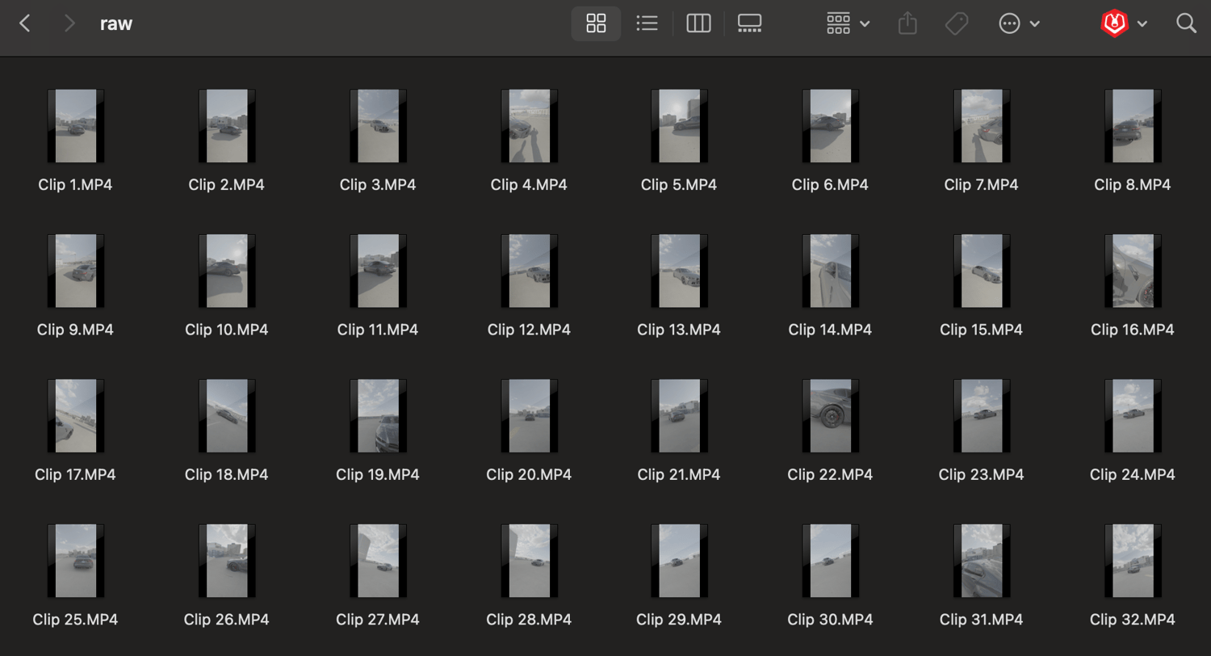The height and width of the screenshot is (656, 1211).
Task: Select the Clip 4.MP4 thumbnail
Action: click(x=530, y=126)
